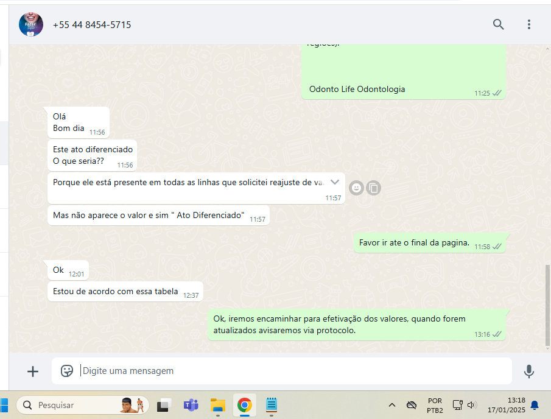Open the emoji and sticker picker
Image resolution: width=551 pixels, height=419 pixels.
coord(67,371)
